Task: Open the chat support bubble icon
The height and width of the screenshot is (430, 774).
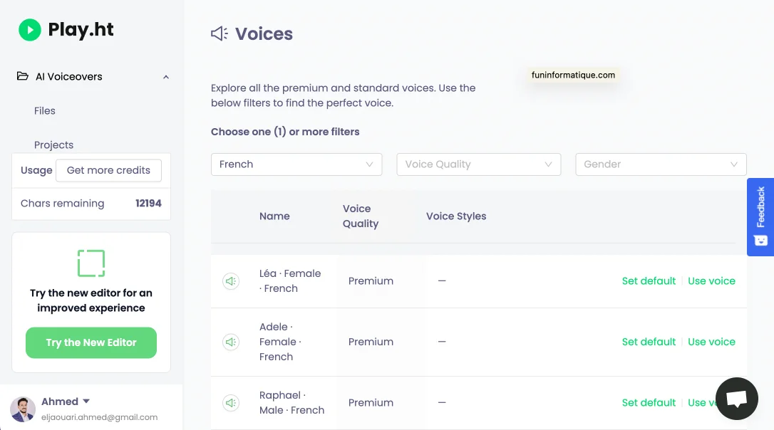Action: point(736,399)
